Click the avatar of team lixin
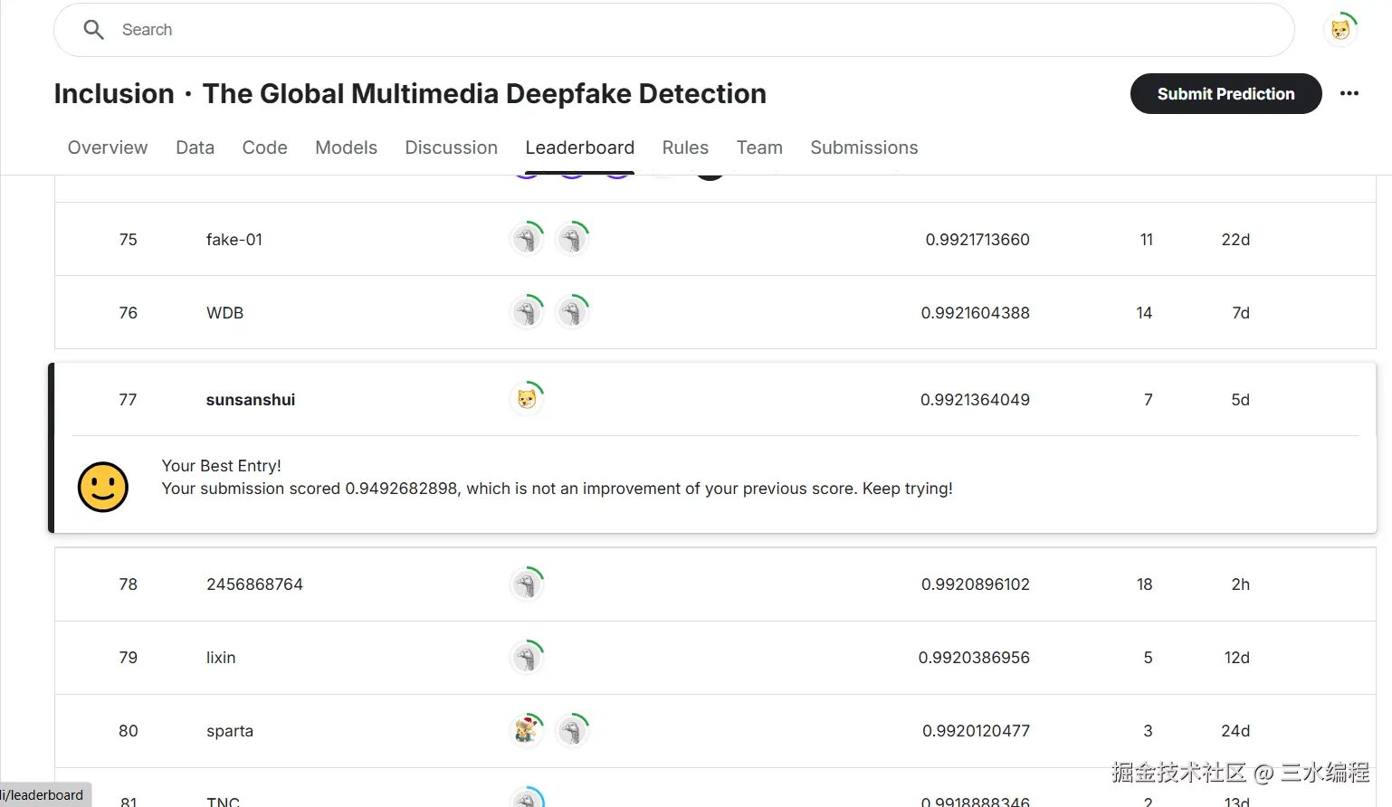This screenshot has width=1392, height=807. [x=527, y=658]
